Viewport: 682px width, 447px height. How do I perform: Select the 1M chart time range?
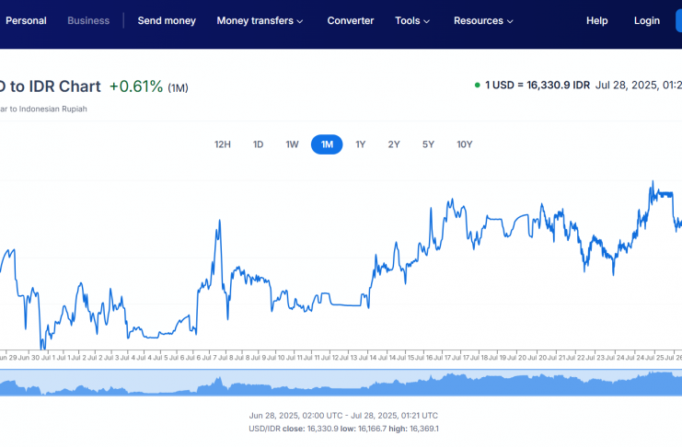(327, 144)
